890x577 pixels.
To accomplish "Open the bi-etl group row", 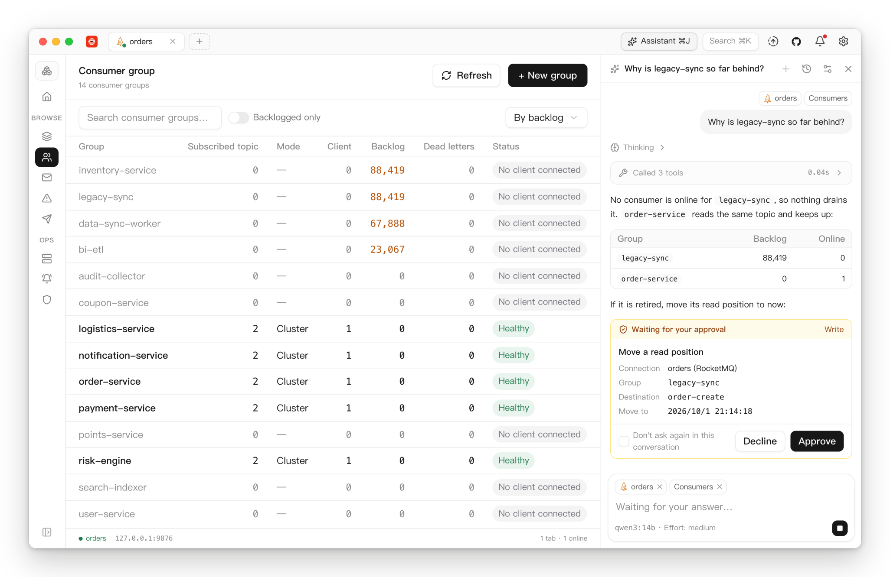I will click(x=333, y=250).
